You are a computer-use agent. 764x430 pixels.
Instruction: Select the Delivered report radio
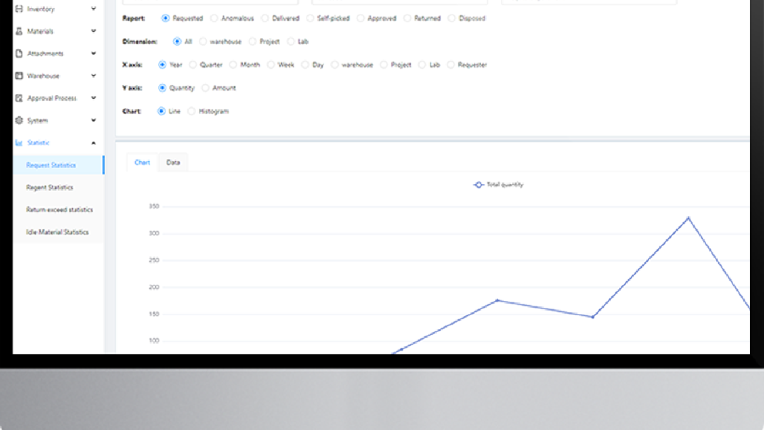click(264, 18)
